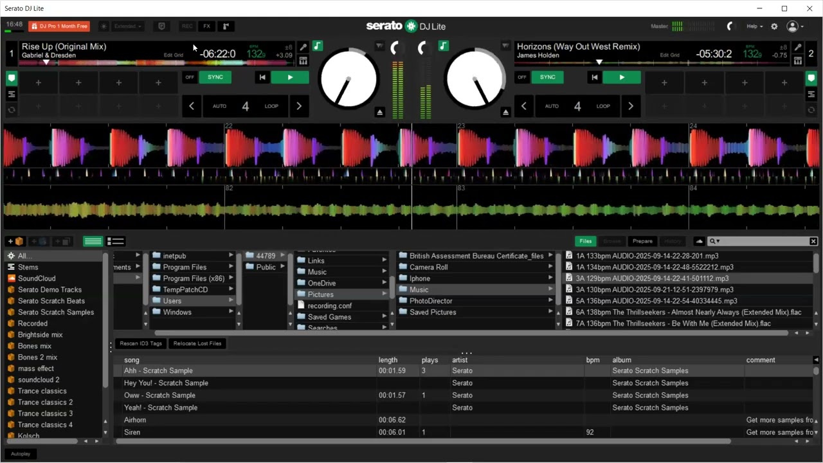This screenshot has height=463, width=823.
Task: Expand the Users folder arrow
Action: [x=231, y=300]
